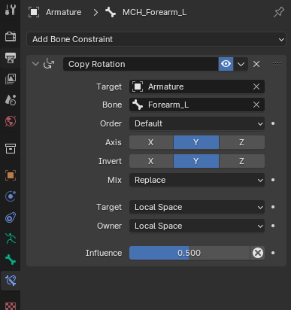Open the Bone Constraints tab
Screen dimensions: 291x310
pos(11,281)
